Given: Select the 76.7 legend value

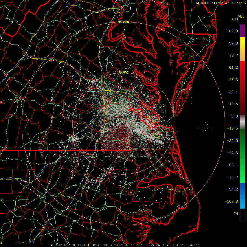Looking at the screenshot, I should click(234, 55).
